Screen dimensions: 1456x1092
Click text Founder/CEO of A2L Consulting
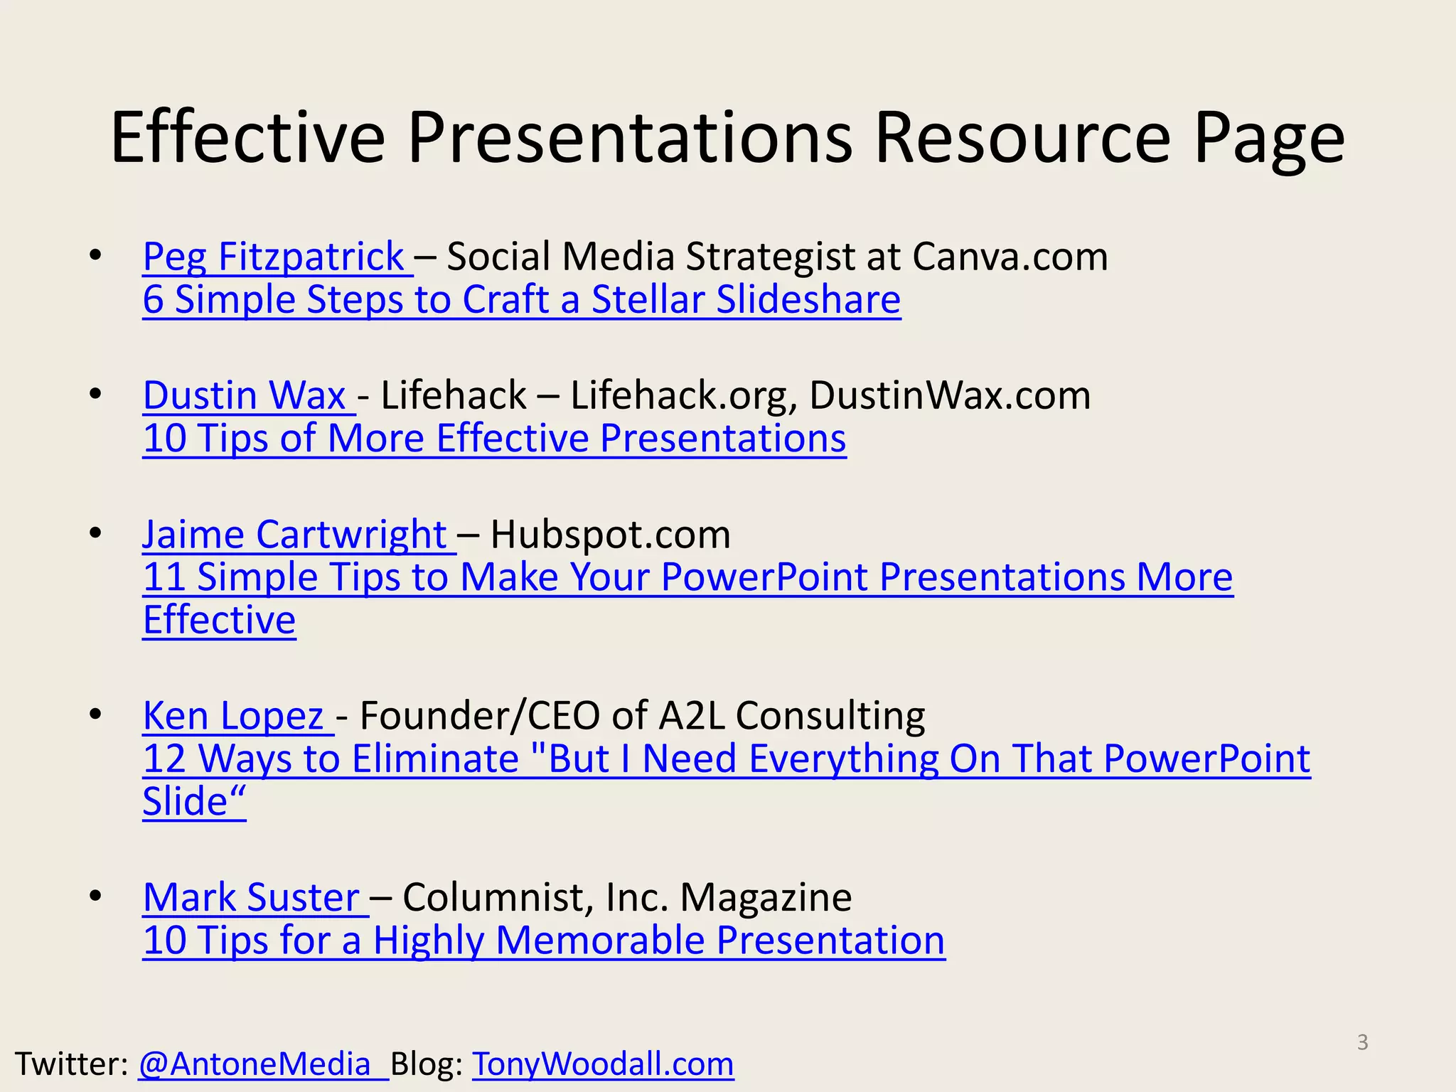(643, 716)
